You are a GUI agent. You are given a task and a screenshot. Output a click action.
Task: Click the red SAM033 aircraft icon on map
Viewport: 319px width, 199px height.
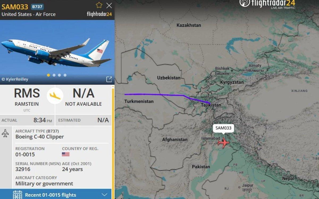(x=224, y=143)
